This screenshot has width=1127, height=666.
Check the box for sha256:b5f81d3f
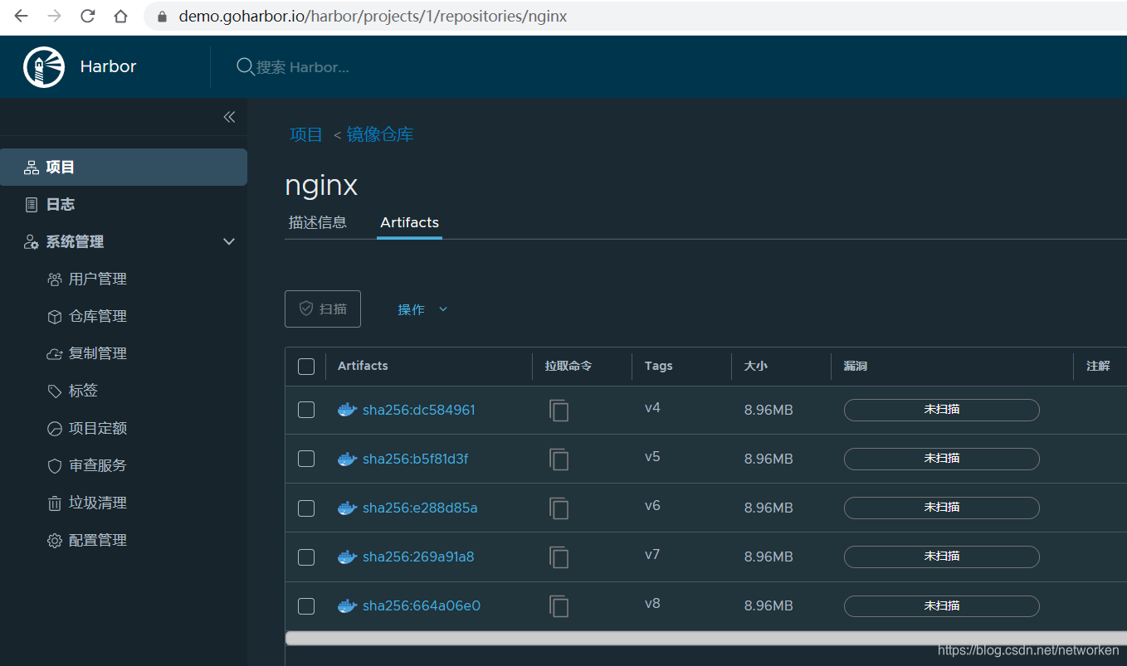point(306,459)
